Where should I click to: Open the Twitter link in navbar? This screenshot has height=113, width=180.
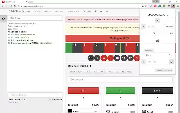coord(101,11)
